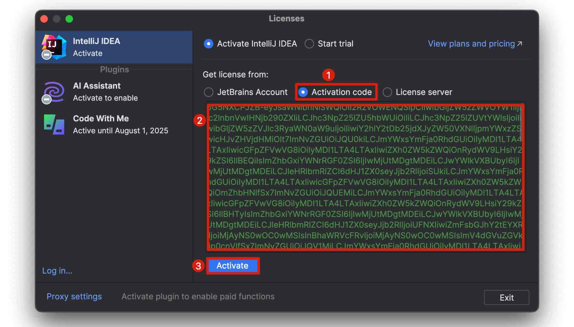This screenshot has height=327, width=574.
Task: Click the Exit button
Action: (x=506, y=297)
